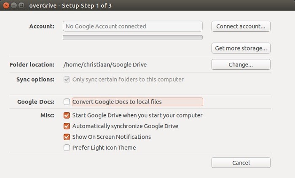
Task: Click the 'No Google Account connected' field
Action: [133, 26]
